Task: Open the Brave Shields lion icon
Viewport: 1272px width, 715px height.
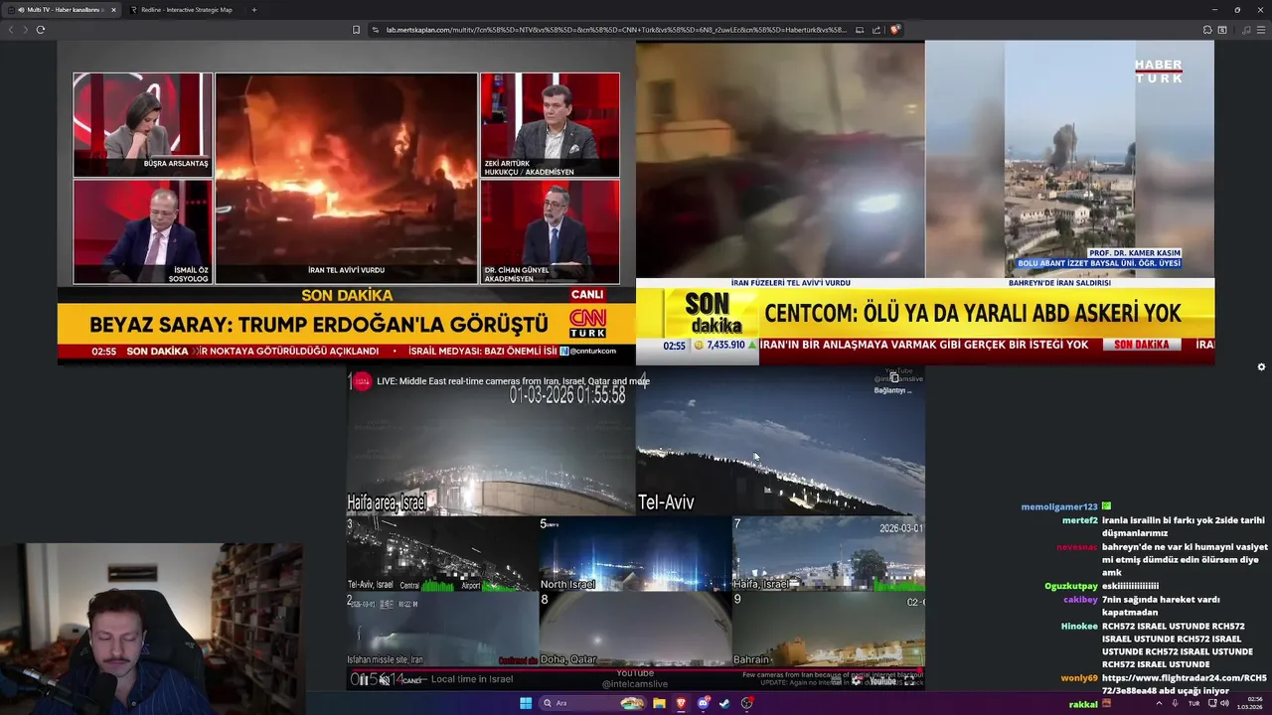Action: point(894,30)
